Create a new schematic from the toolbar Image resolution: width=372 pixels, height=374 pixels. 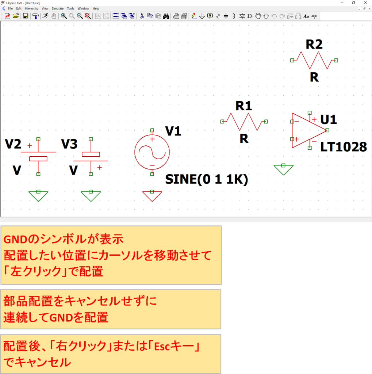[7, 16]
